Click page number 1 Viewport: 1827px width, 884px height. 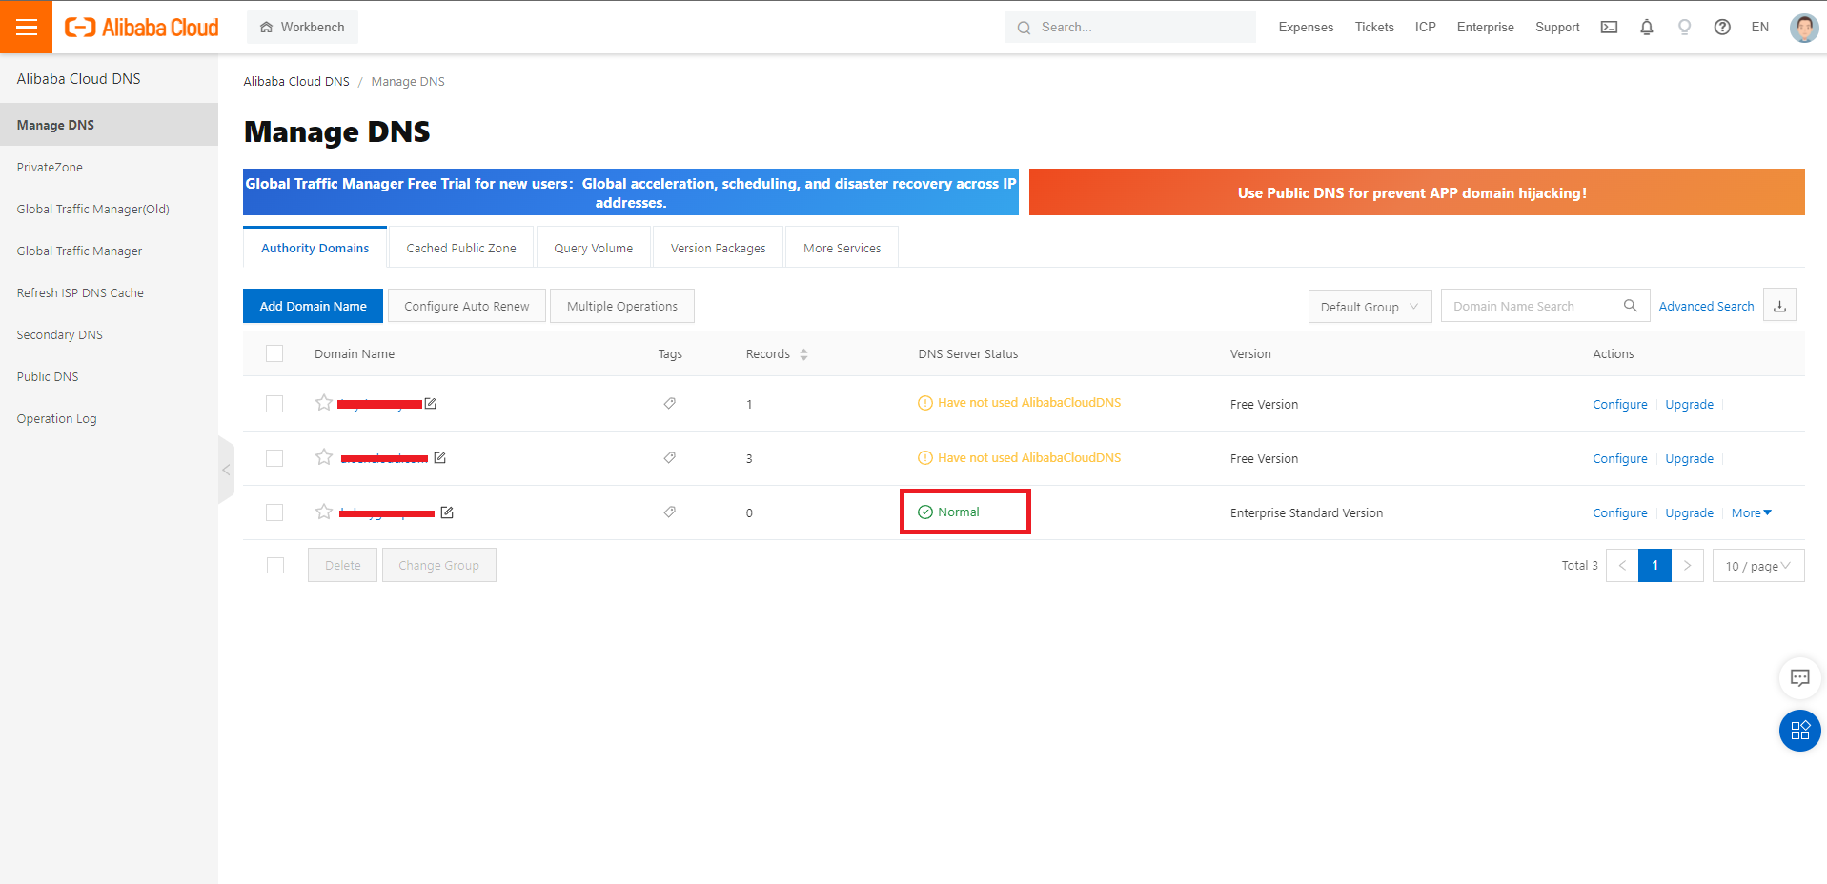tap(1654, 566)
